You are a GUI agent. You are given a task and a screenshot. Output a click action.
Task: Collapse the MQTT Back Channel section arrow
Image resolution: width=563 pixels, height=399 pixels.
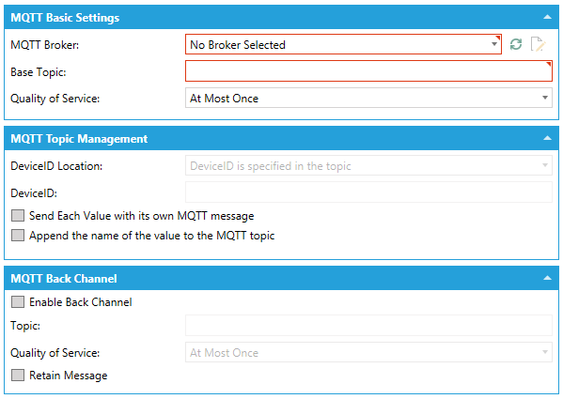point(547,278)
